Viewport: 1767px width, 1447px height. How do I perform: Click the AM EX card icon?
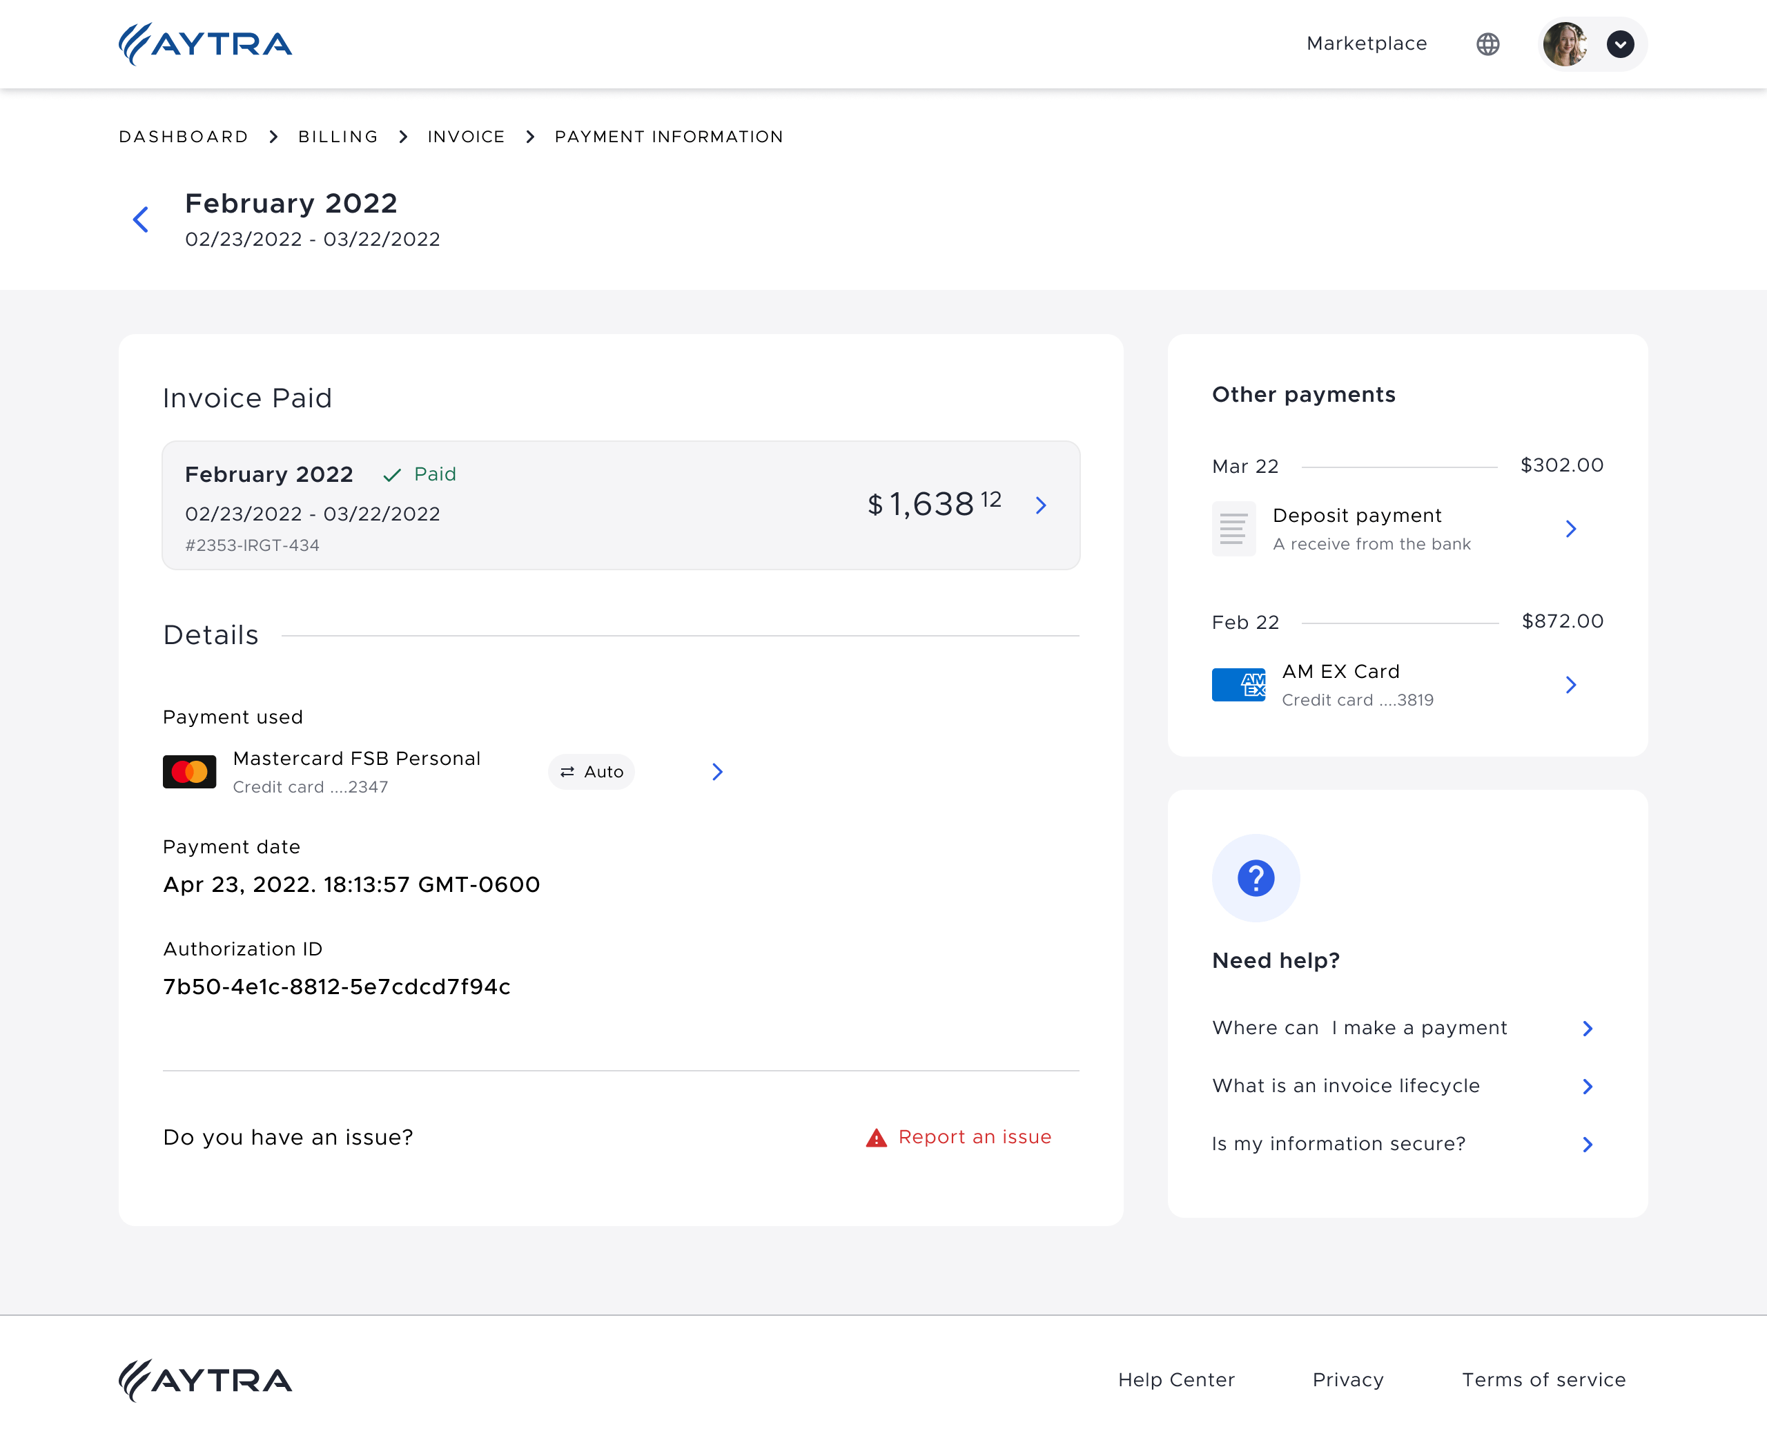pyautogui.click(x=1238, y=685)
